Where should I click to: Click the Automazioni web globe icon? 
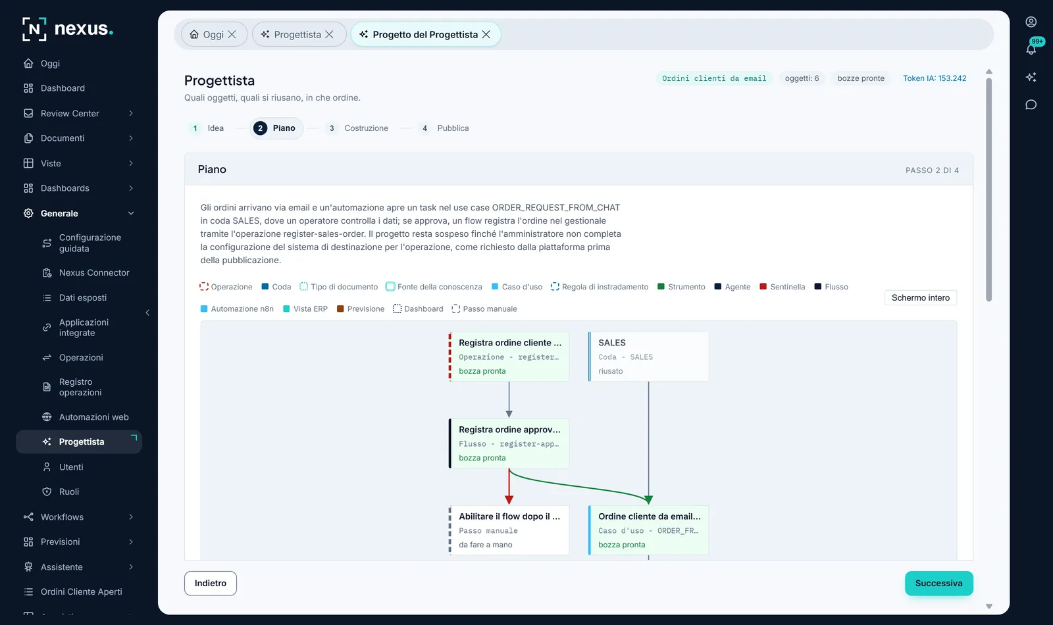click(x=47, y=417)
